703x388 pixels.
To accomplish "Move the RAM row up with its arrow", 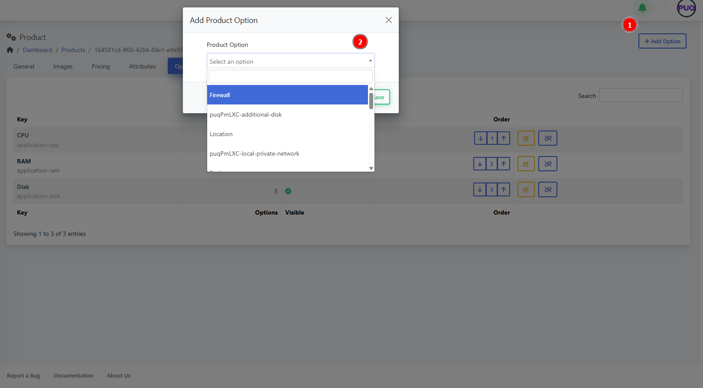I will point(504,164).
